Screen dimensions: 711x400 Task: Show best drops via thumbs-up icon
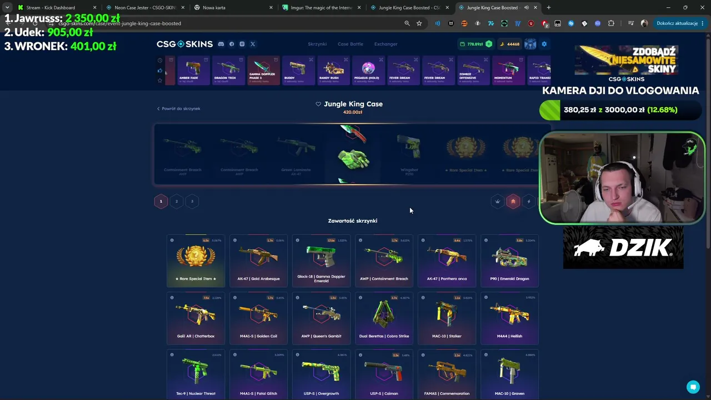[x=160, y=71]
